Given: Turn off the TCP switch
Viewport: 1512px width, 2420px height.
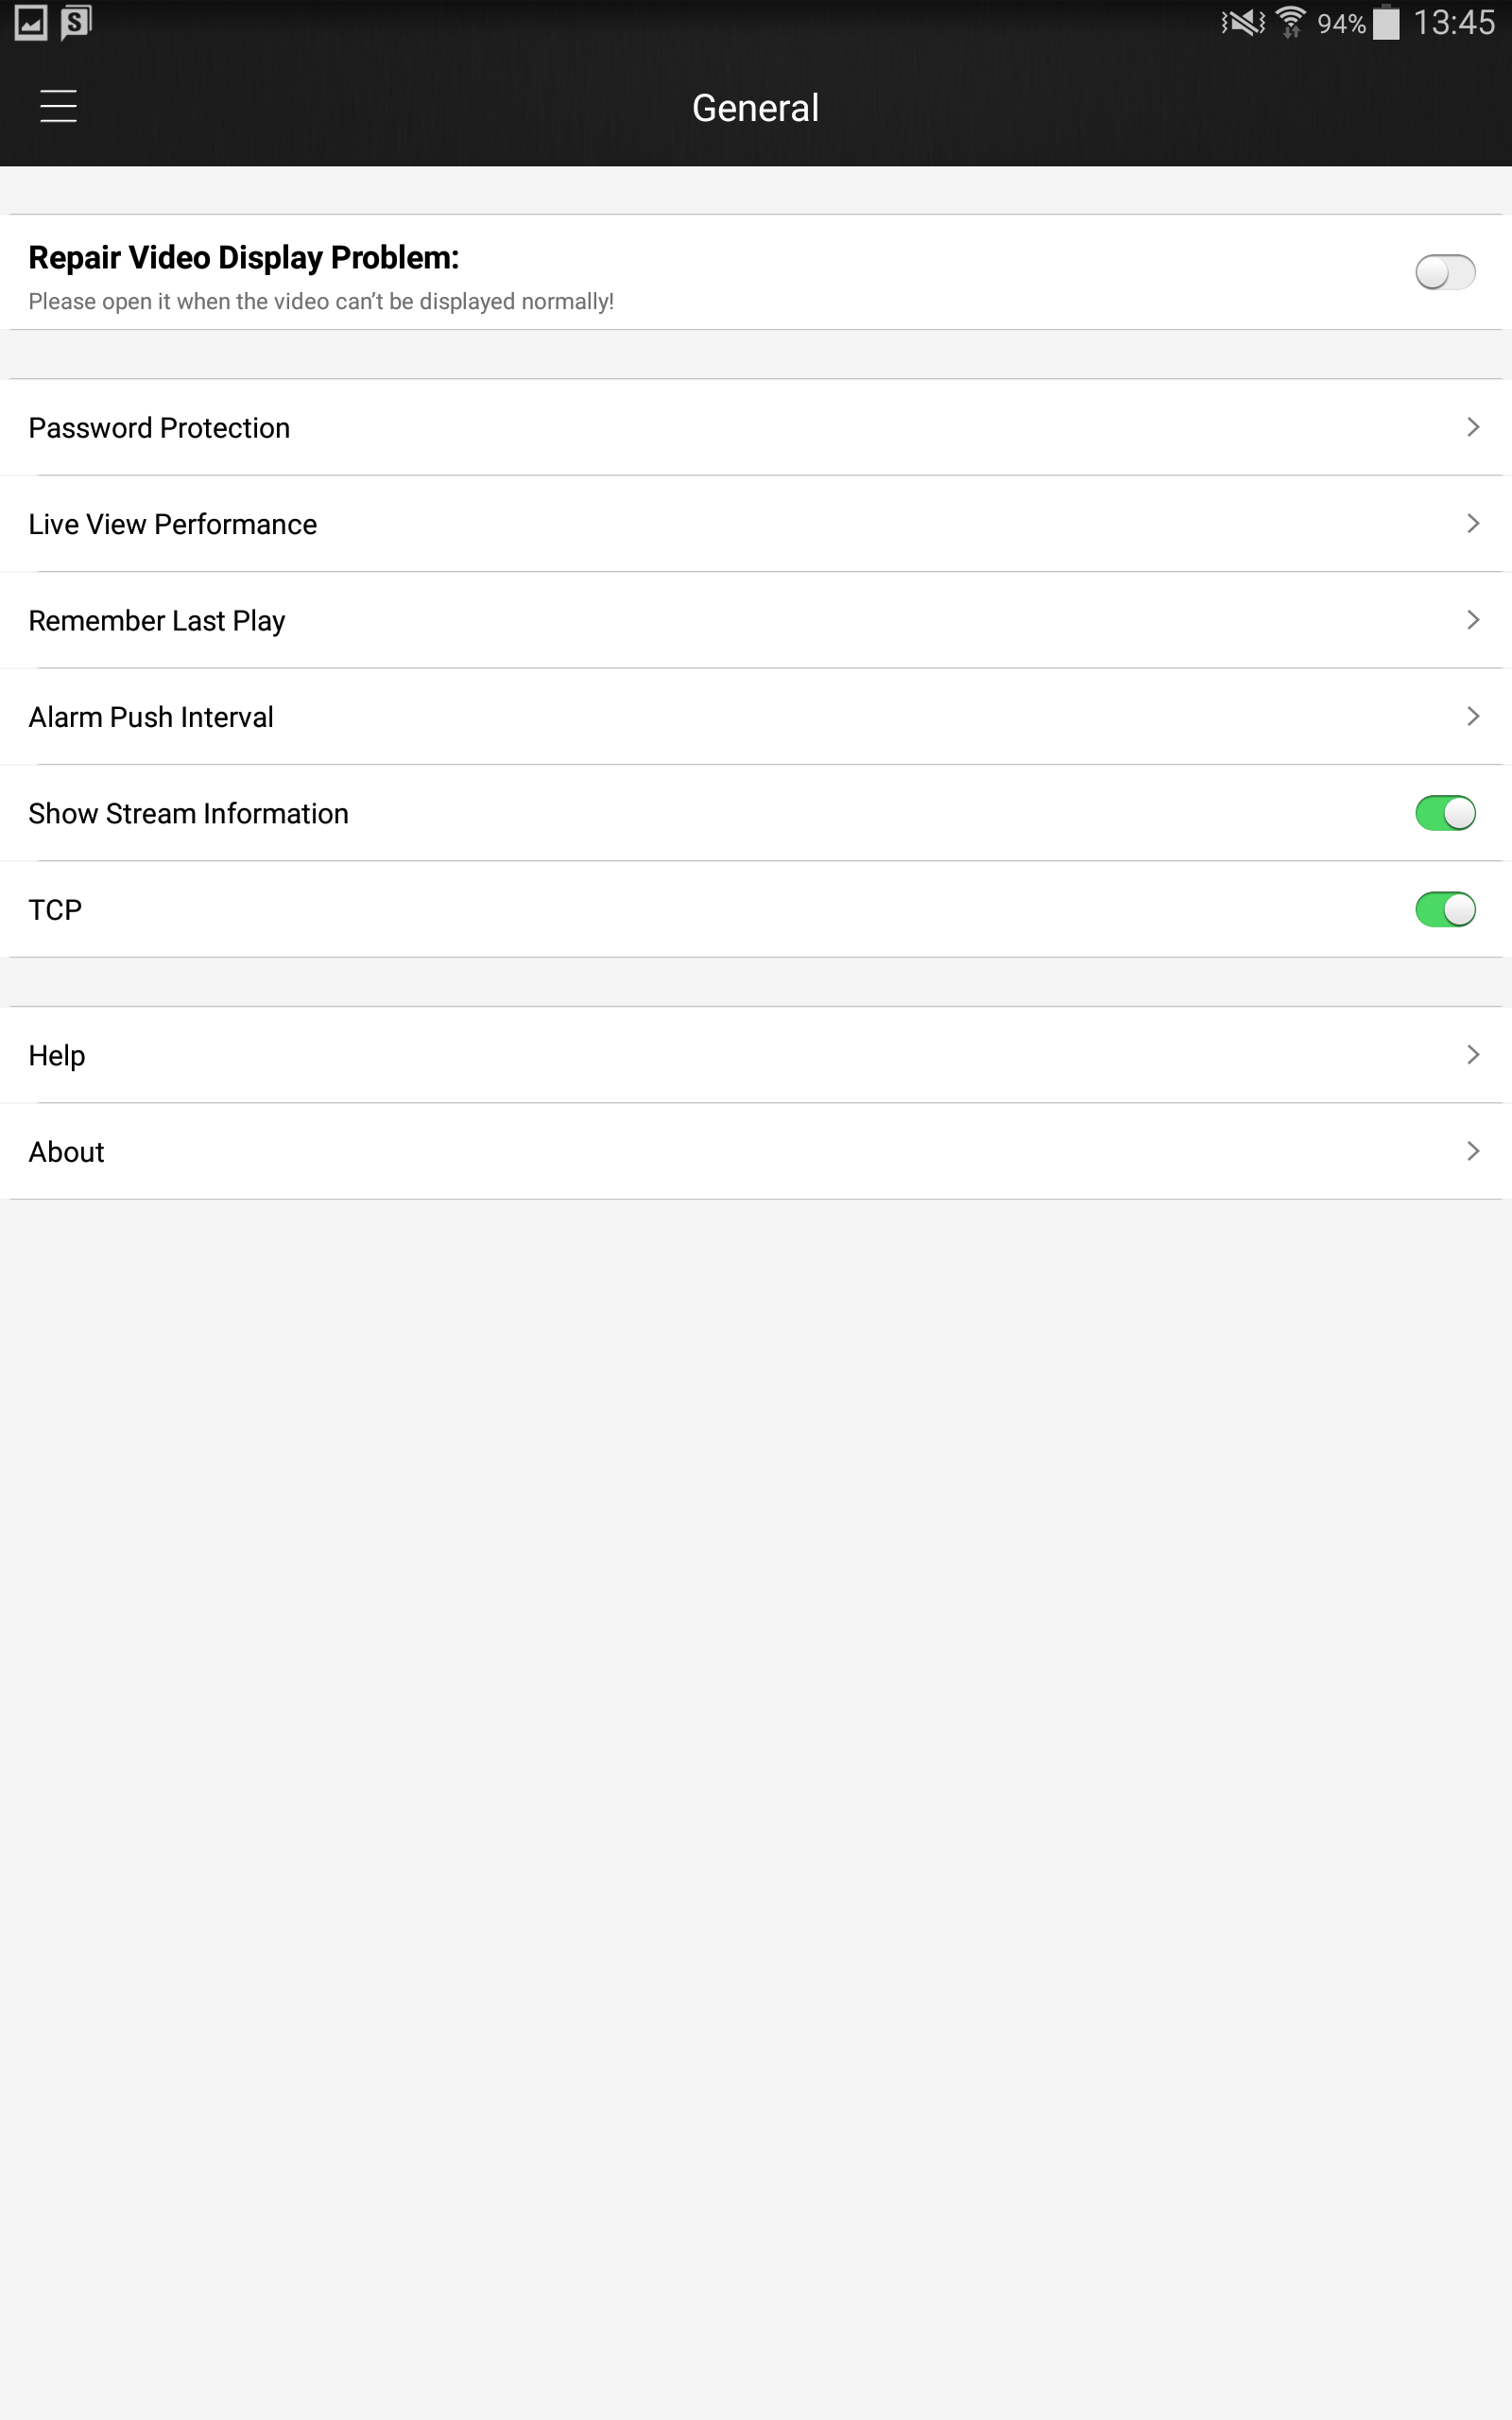Looking at the screenshot, I should 1445,909.
